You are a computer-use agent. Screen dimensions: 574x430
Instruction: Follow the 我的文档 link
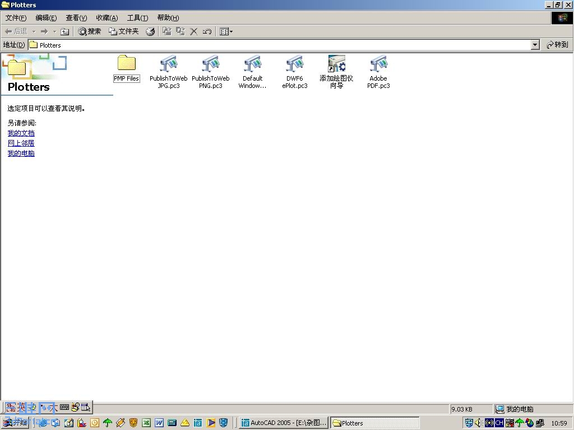[x=21, y=133]
